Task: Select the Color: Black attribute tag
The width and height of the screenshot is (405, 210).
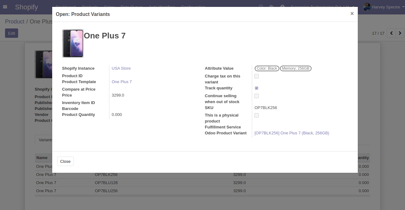Action: click(x=267, y=68)
